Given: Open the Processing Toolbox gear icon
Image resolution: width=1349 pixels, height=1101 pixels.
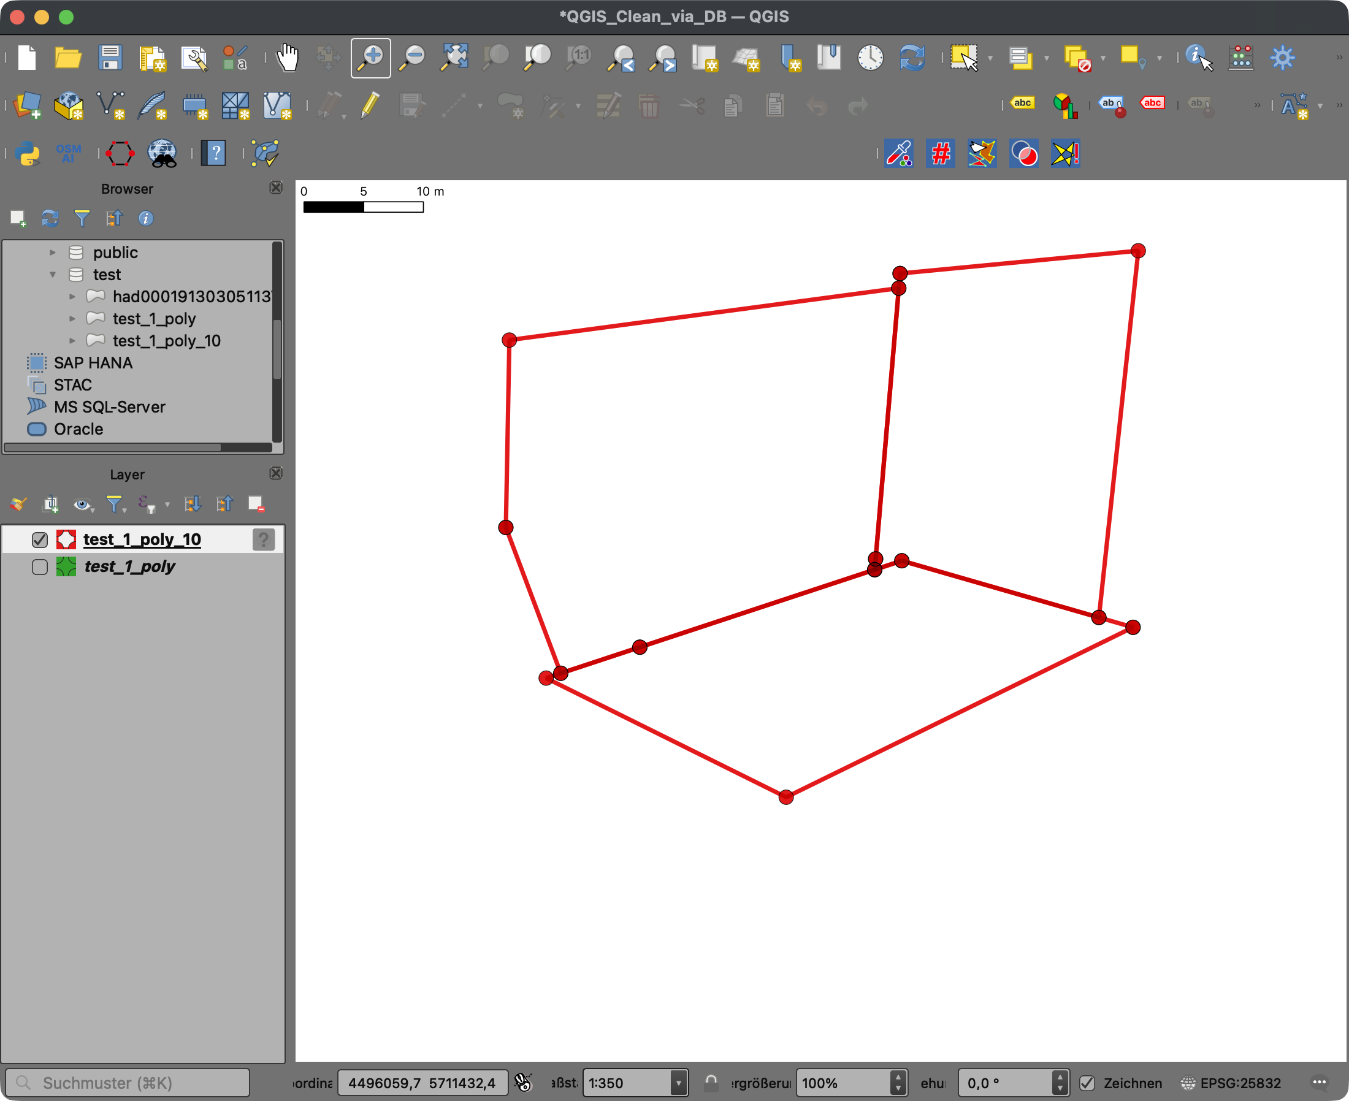Looking at the screenshot, I should [1282, 58].
